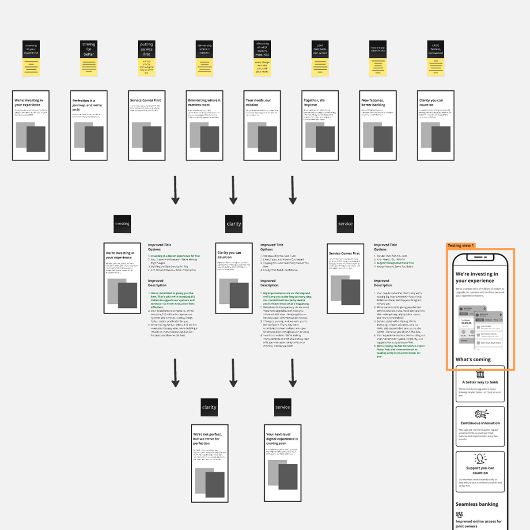Select the 'striving for better' black label
Viewport: 530px width, 530px height.
click(89, 49)
